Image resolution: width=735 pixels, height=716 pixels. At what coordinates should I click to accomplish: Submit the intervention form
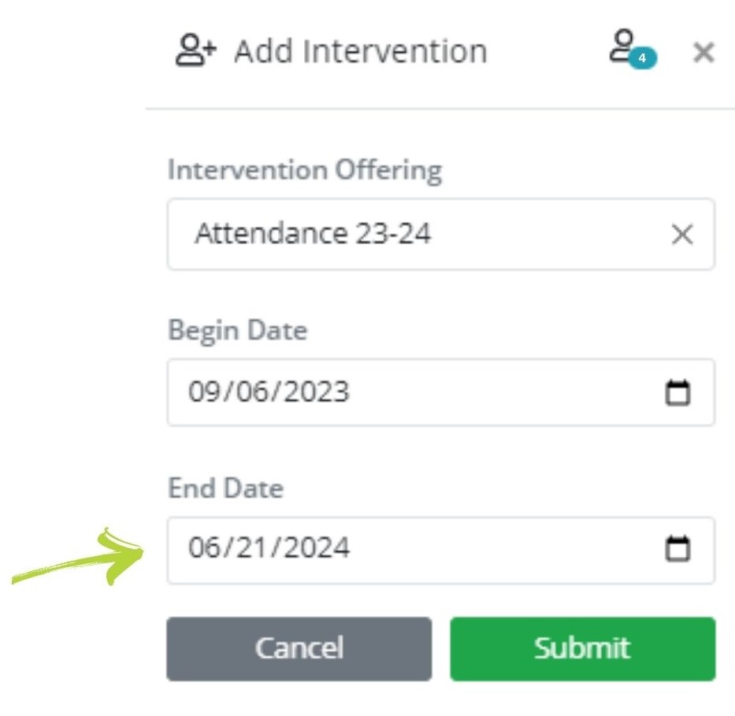tap(582, 648)
